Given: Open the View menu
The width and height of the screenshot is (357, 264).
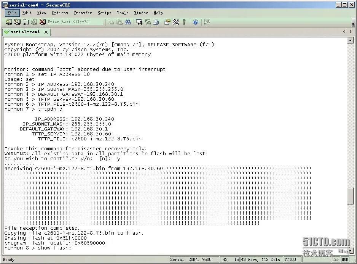Looking at the screenshot, I should coord(41,13).
